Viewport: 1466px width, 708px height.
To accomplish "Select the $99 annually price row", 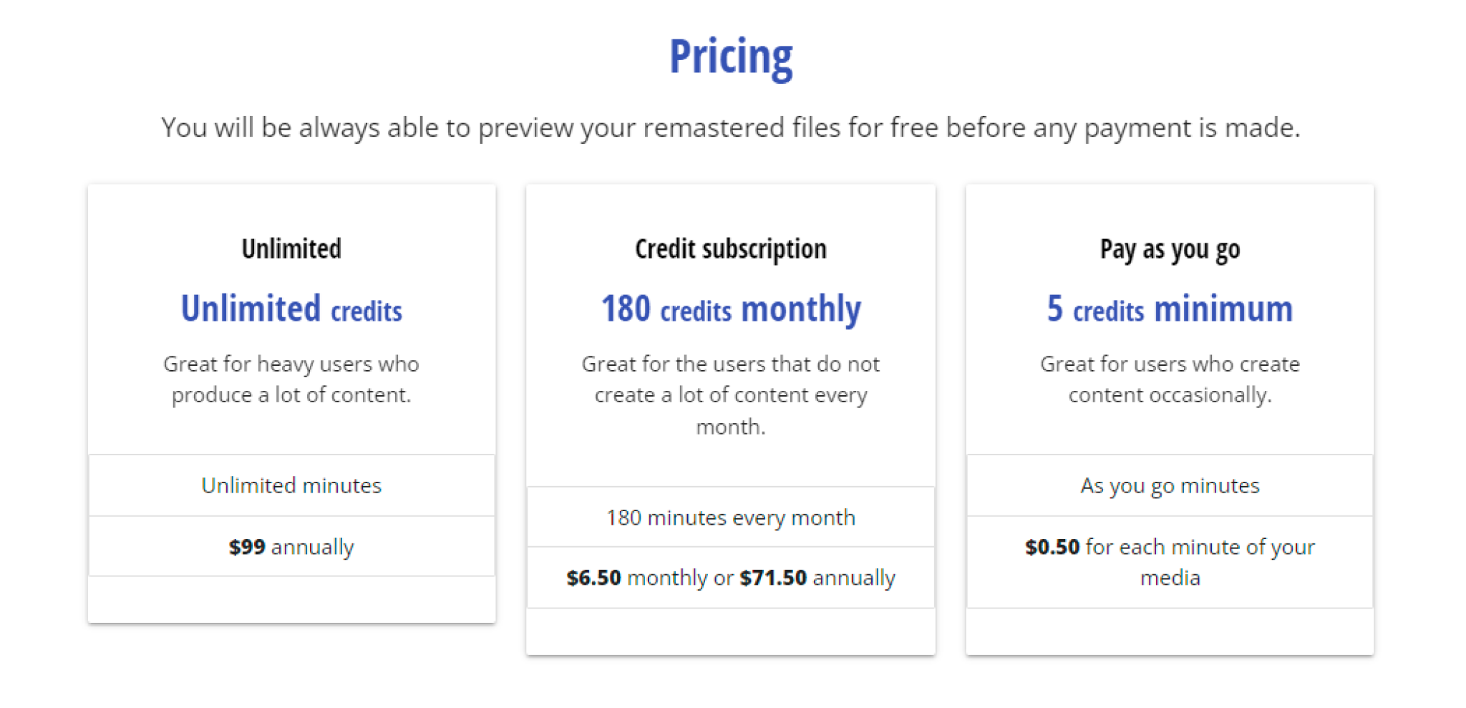I will (291, 547).
